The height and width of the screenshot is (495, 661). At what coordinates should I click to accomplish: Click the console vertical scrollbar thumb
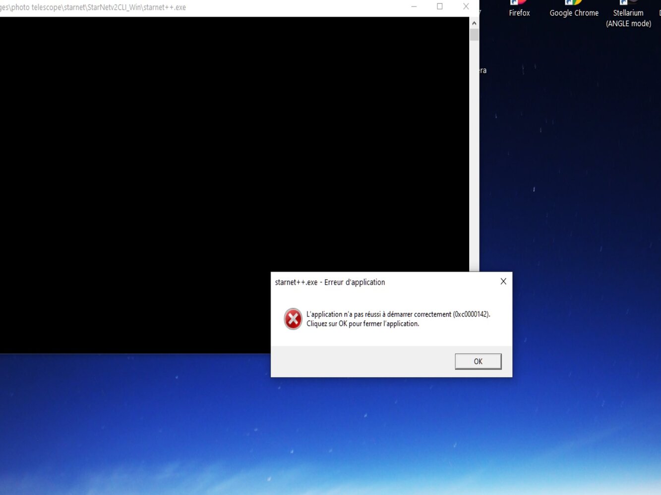pos(474,35)
